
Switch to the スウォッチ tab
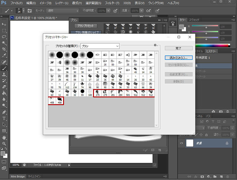tap(194, 20)
